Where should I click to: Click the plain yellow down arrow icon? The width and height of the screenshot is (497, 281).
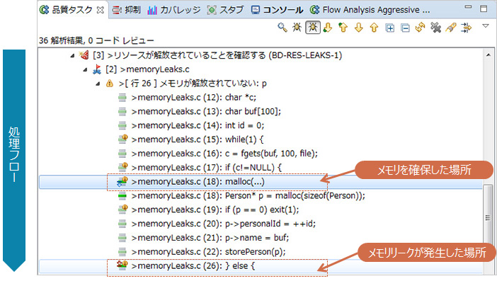pos(358,28)
